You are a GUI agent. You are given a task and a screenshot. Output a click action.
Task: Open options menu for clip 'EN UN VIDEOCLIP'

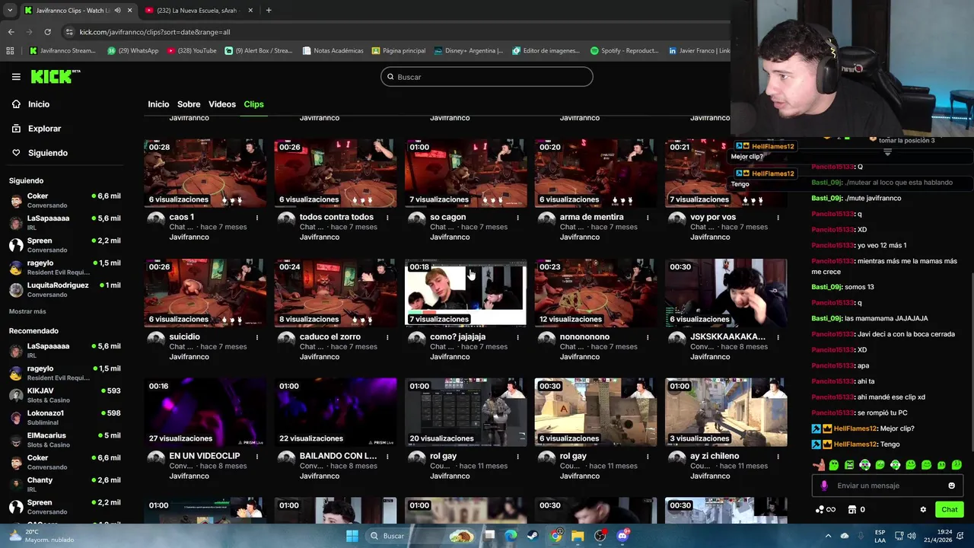click(x=257, y=457)
